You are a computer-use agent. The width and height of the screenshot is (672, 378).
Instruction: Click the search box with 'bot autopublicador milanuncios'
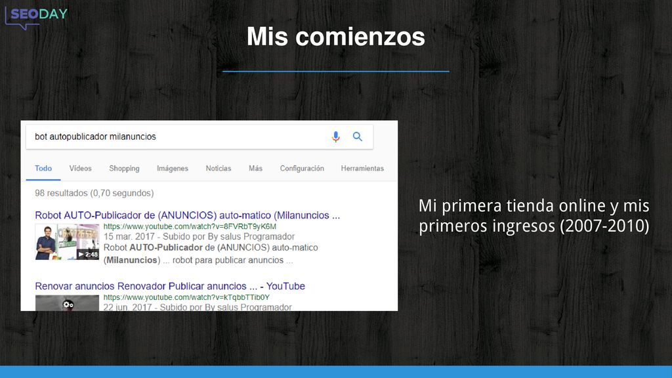[x=199, y=136]
